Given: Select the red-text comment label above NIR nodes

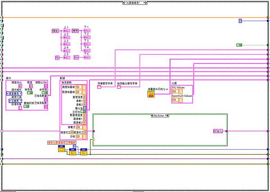Looking at the screenshot, I should point(62,143).
